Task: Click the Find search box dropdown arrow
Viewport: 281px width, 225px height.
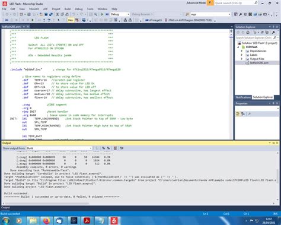Action: (229, 14)
